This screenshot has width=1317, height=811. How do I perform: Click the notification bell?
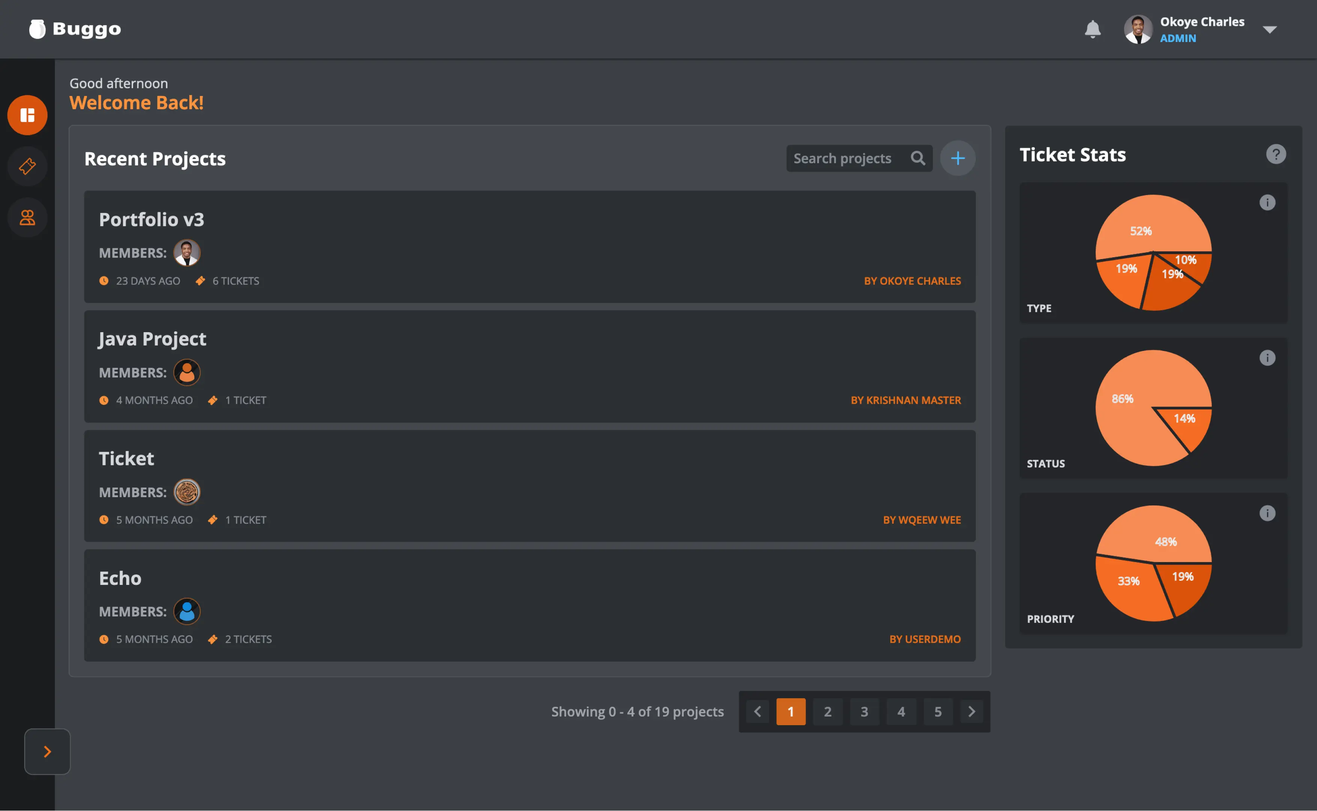1092,30
